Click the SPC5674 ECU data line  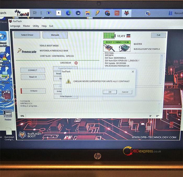tap(109, 55)
